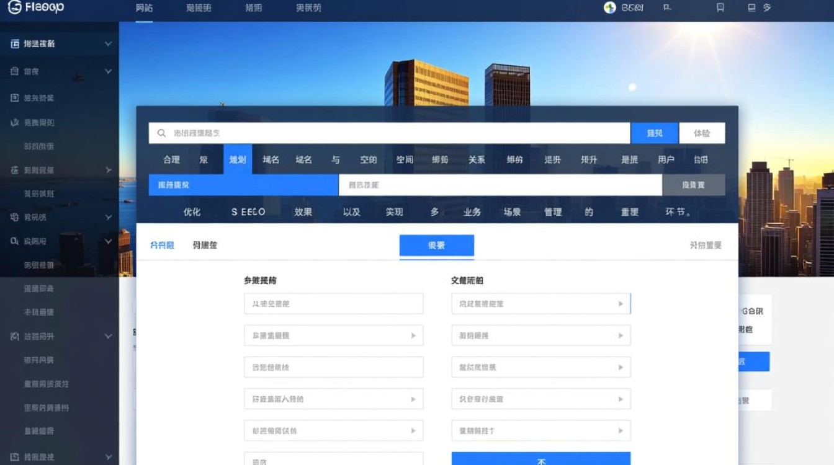Click the "体验" button beside the search bar

click(x=701, y=133)
